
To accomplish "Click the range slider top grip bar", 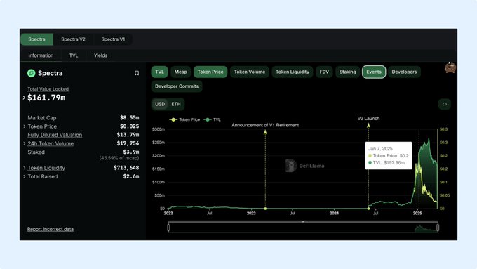I will [303, 222].
